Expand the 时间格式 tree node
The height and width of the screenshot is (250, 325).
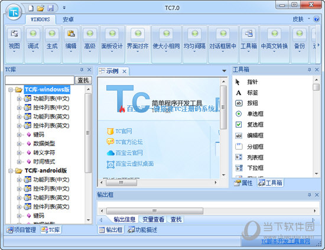pyautogui.click(x=19, y=162)
